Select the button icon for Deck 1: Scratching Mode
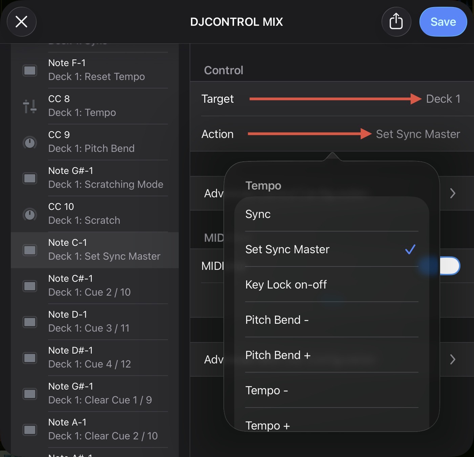The height and width of the screenshot is (457, 474). click(x=30, y=178)
